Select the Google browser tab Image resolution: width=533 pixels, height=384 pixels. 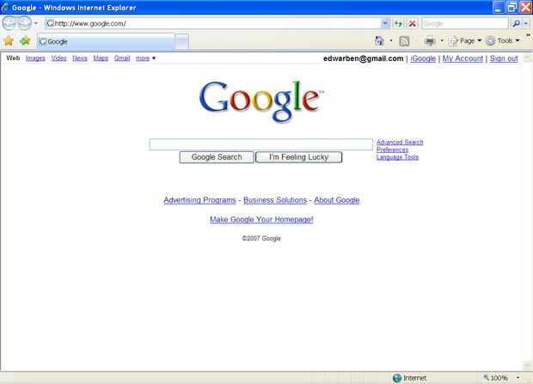(x=106, y=41)
